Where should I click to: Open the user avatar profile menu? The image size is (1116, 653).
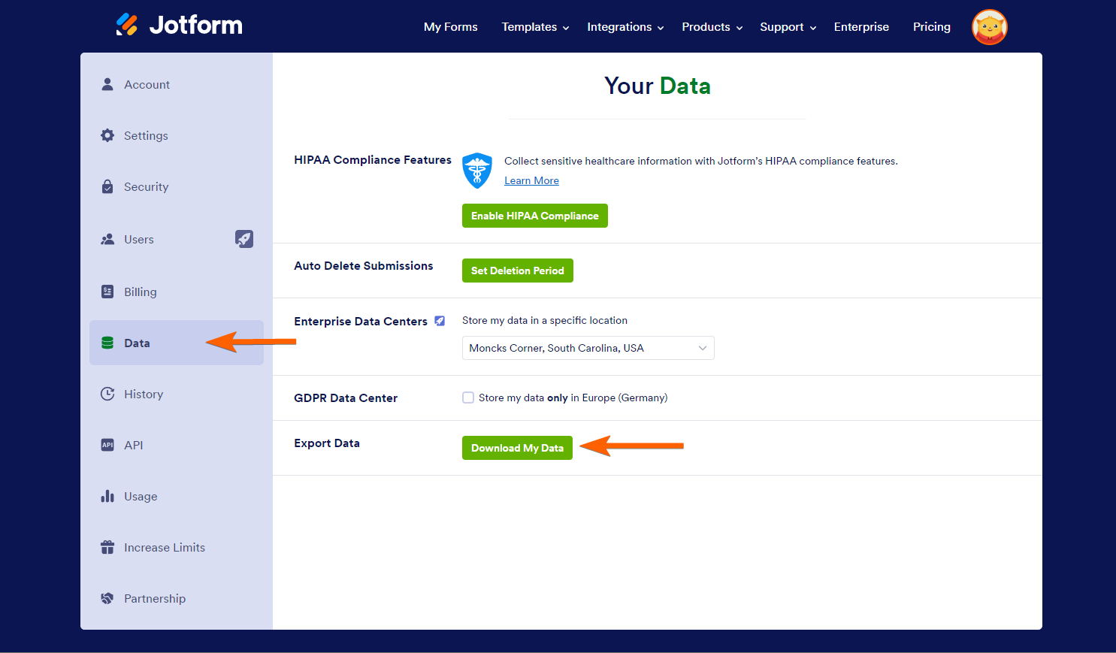[x=989, y=27]
